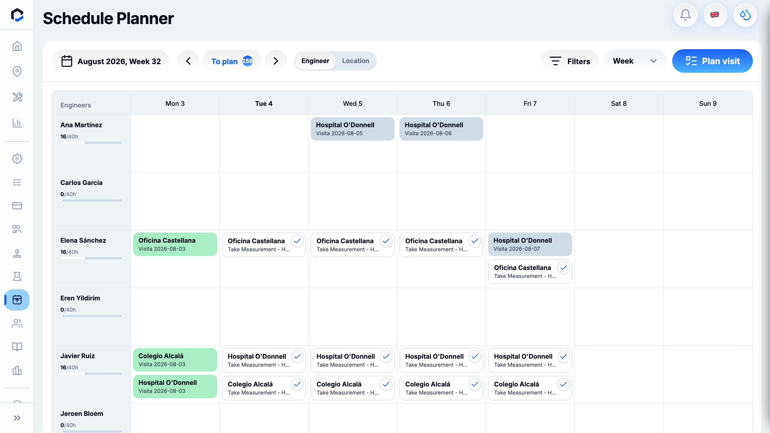Switch to Location view tab
This screenshot has height=433, width=770.
pyautogui.click(x=355, y=61)
